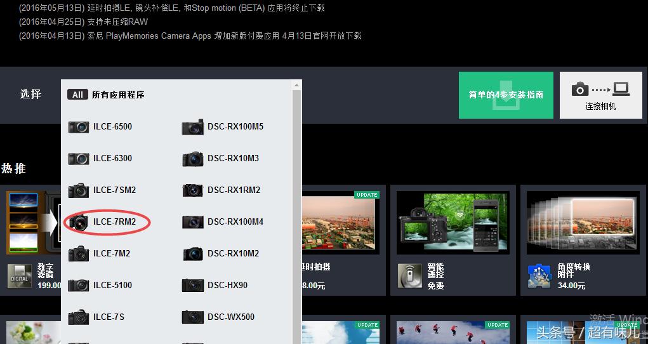This screenshot has width=648, height=344.
Task: Choose DSC-RX100M4 model label
Action: point(235,222)
